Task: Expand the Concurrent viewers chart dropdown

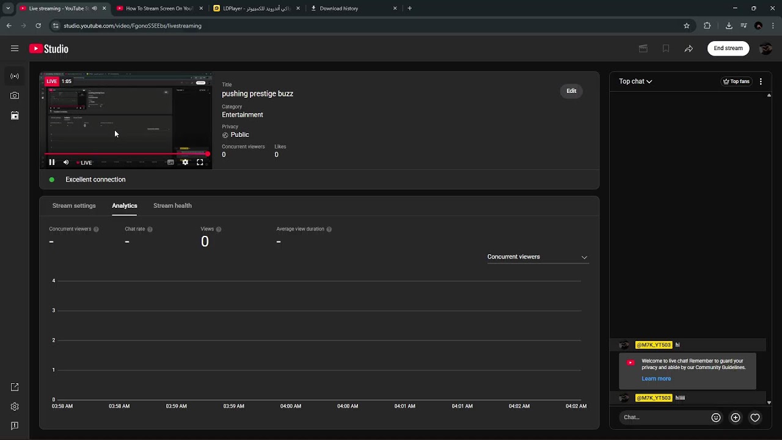Action: tap(538, 257)
